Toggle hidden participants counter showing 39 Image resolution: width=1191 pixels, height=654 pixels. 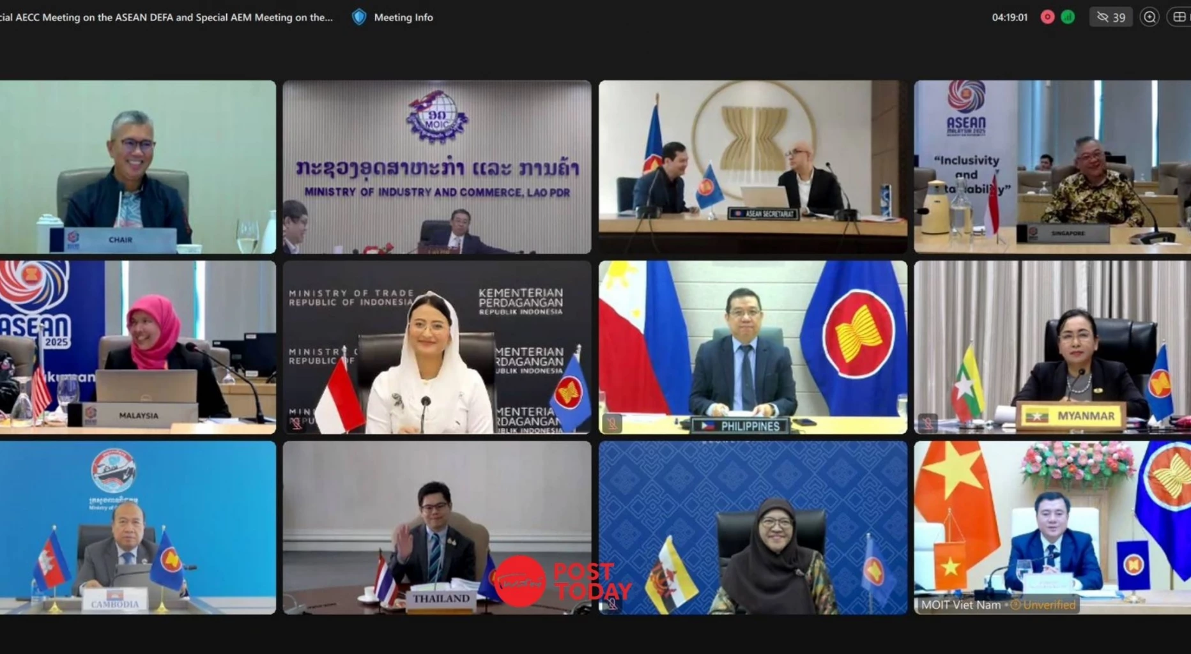1111,17
